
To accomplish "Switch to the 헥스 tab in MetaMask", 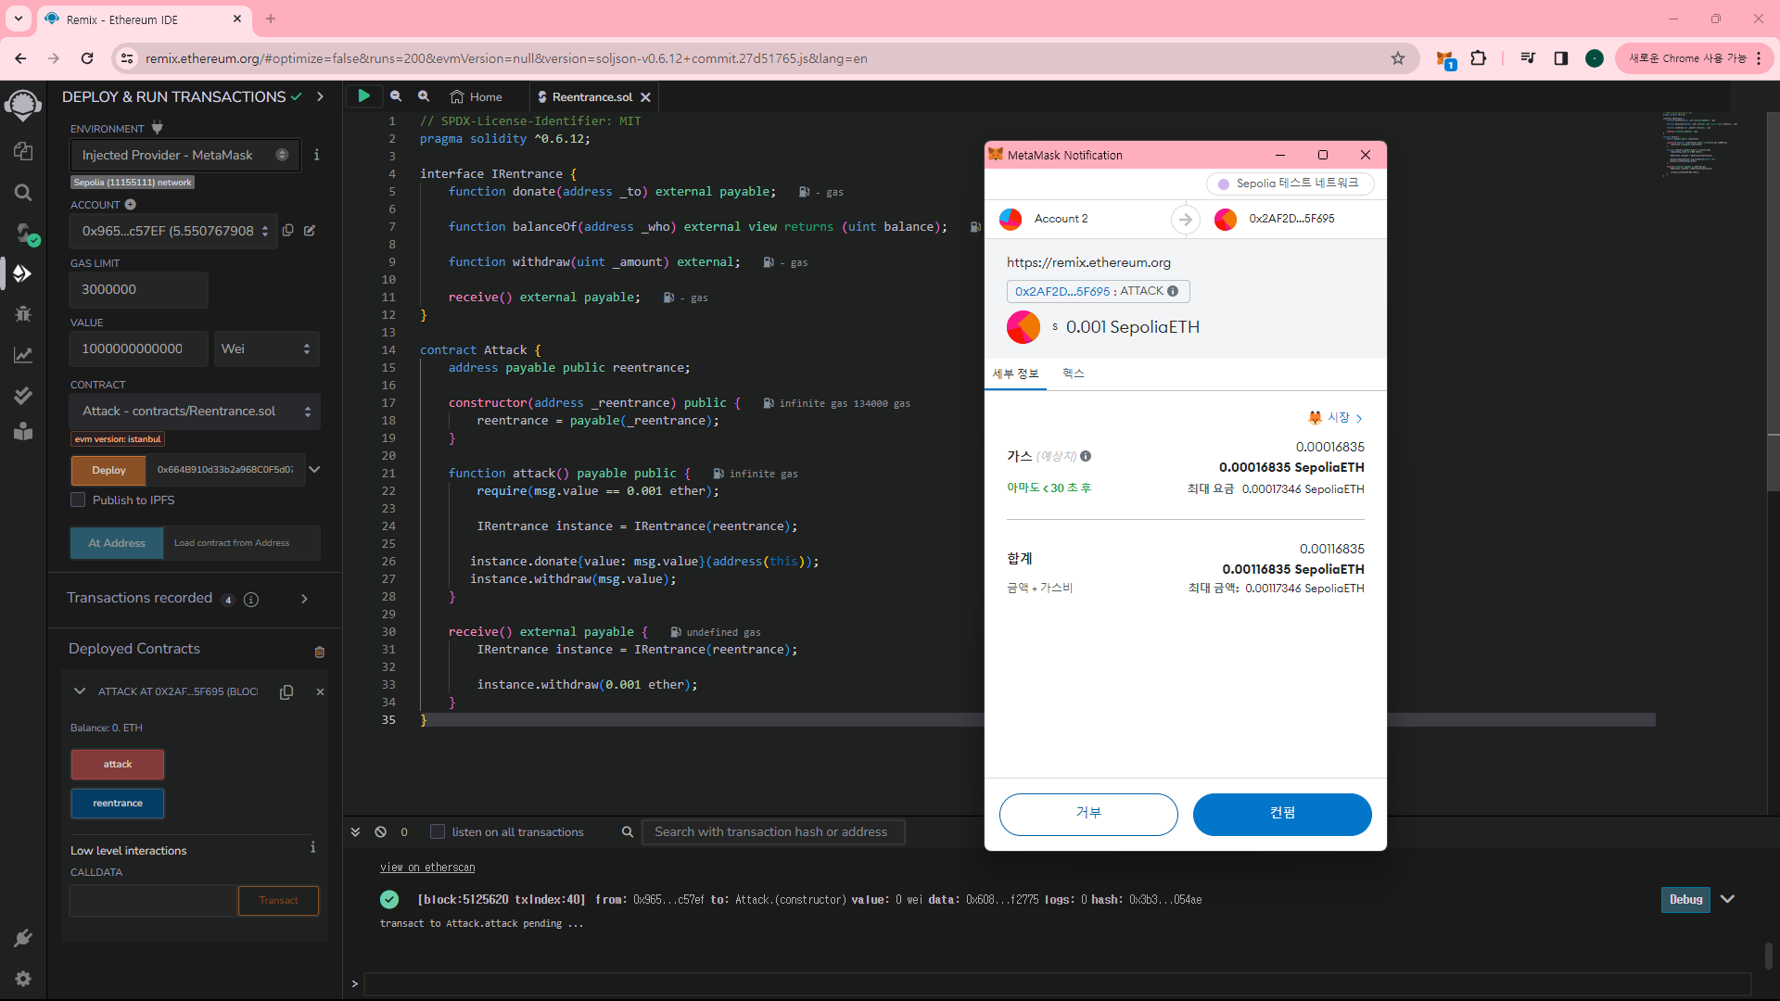I will coord(1074,374).
